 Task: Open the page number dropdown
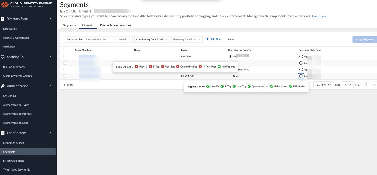(348, 85)
